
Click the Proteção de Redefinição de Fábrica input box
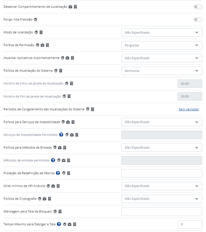[162, 173]
